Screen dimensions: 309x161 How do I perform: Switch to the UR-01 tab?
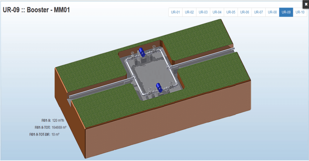pos(175,12)
